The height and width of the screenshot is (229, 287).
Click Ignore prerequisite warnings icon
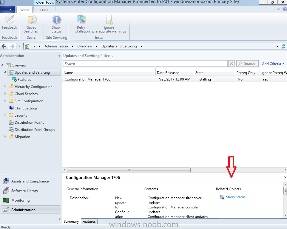pyautogui.click(x=109, y=20)
